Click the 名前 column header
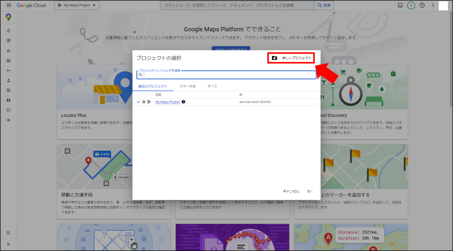Screen dimensions: 453x251 [x=158, y=95]
